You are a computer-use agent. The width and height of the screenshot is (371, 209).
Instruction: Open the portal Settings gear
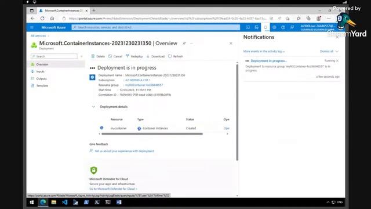point(274,27)
